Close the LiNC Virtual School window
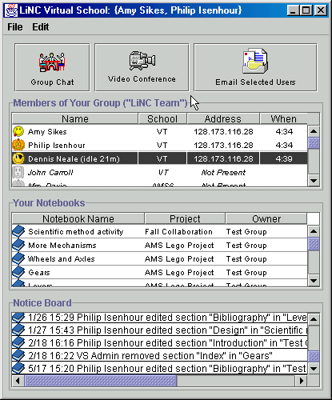Viewport: 332px width, 400px height. coord(320,10)
